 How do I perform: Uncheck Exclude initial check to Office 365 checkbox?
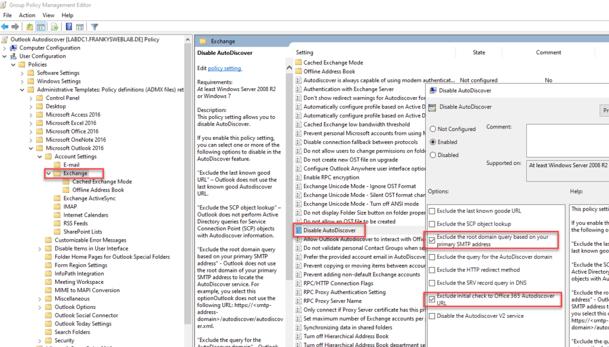coord(432,299)
